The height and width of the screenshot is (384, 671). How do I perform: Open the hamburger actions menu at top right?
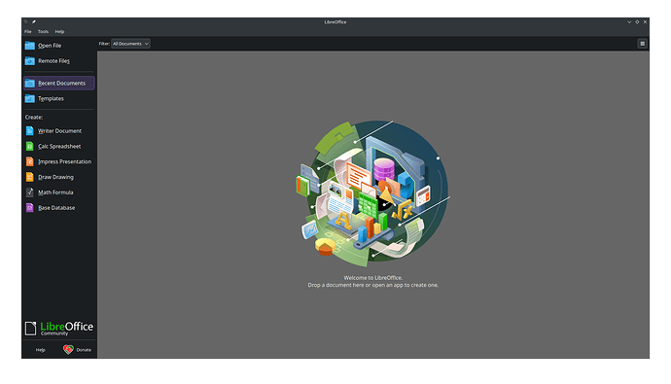[x=642, y=44]
